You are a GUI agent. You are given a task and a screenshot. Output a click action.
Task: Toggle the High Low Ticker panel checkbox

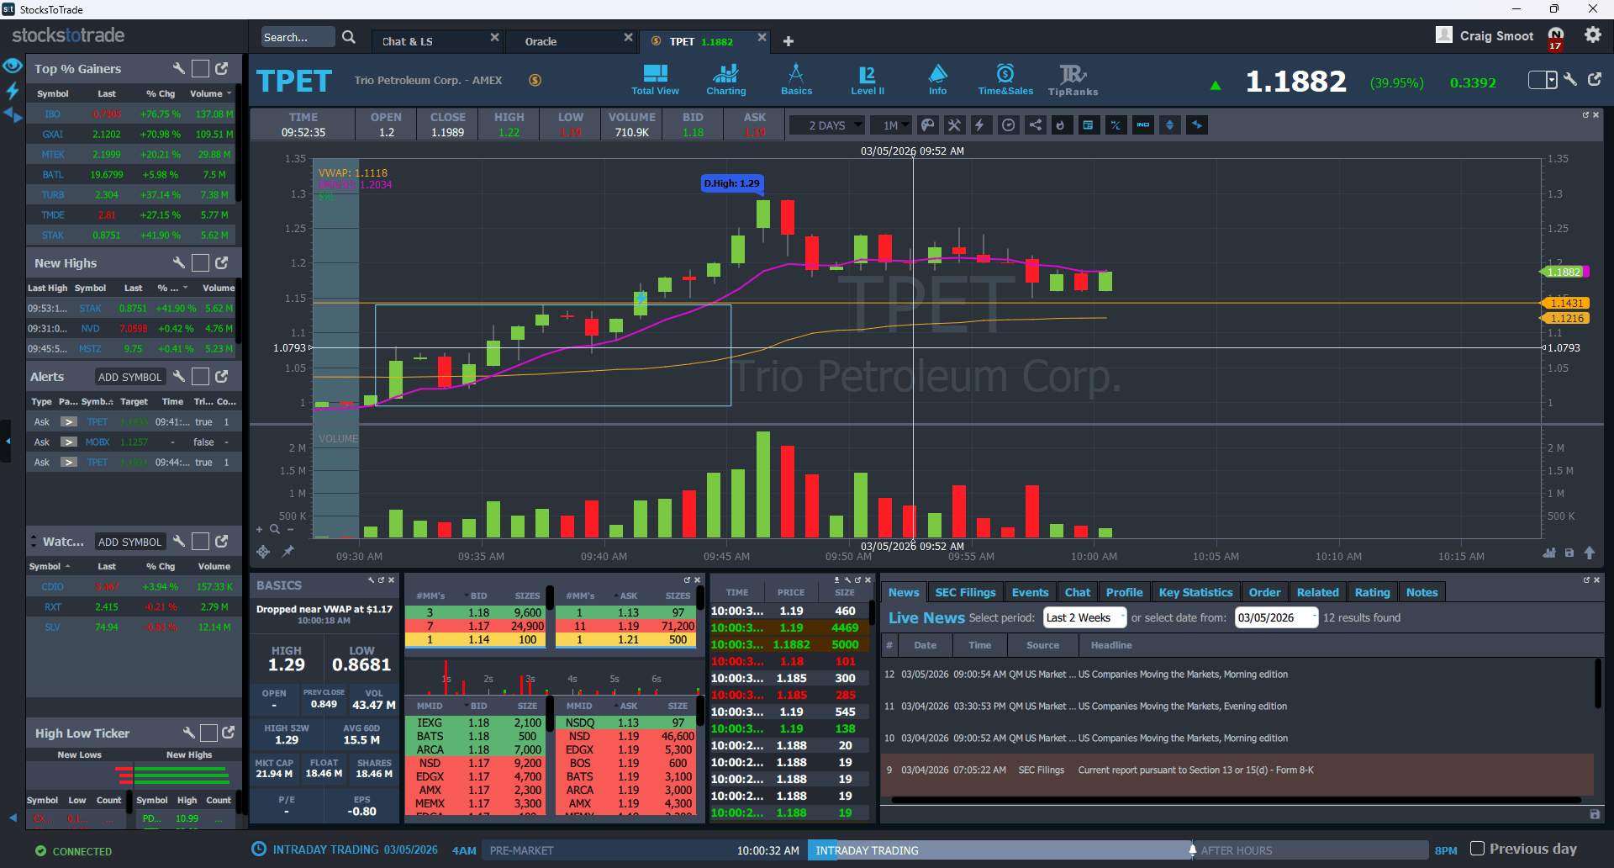[209, 733]
